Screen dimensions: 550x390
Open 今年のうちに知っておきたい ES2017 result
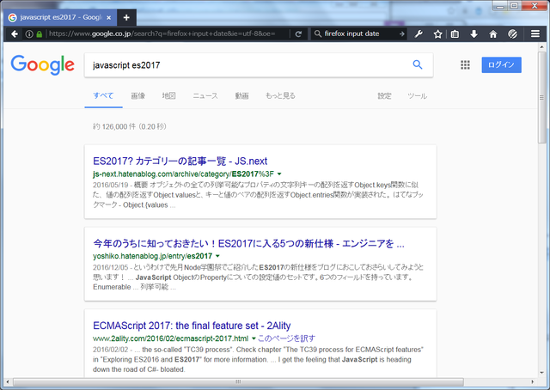(248, 243)
